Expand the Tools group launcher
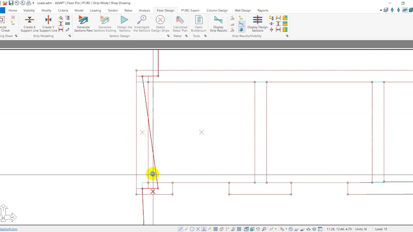The height and width of the screenshot is (232, 413). [x=205, y=36]
